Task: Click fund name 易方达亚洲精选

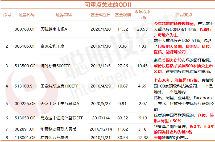Action: point(54,138)
